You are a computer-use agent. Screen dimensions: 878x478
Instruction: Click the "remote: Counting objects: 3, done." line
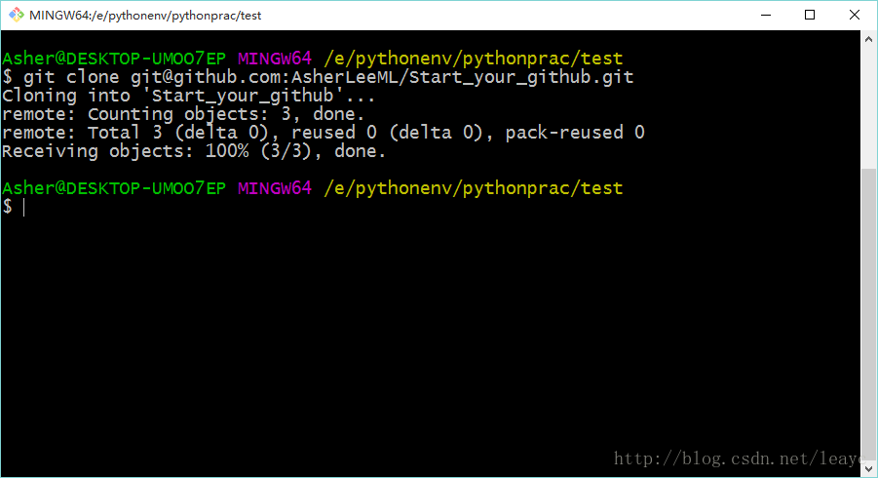tap(183, 114)
